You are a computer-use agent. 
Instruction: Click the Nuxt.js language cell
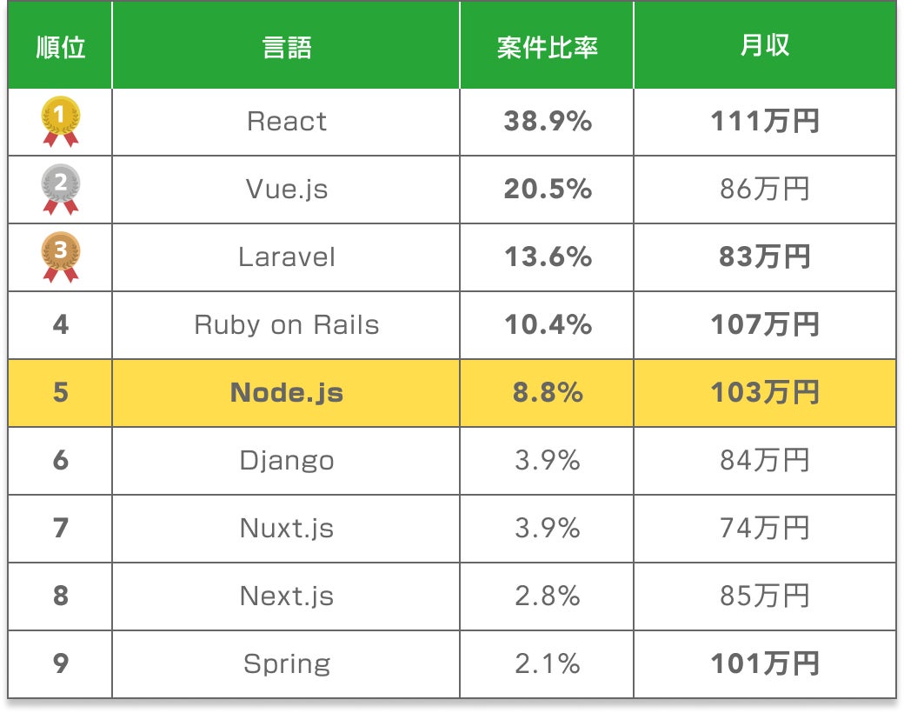[x=286, y=529]
